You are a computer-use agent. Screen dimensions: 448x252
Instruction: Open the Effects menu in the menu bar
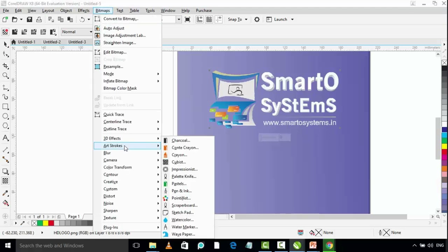84,10
